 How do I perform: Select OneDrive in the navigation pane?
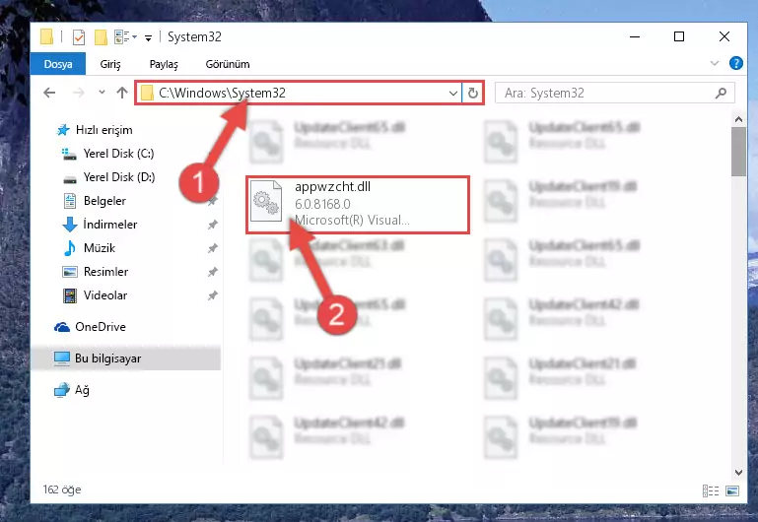coord(101,327)
